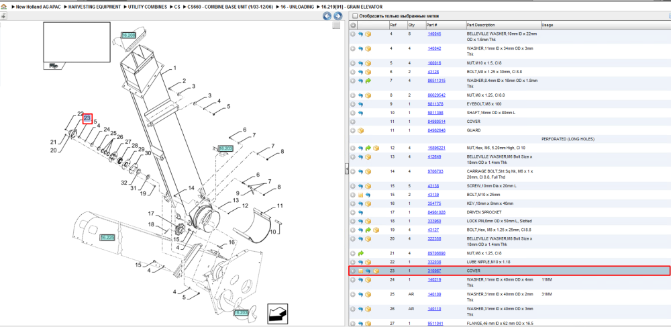Viewport: 671px width, 327px height.
Task: Click the green arrow icon for BOLT 43127
Action: click(x=368, y=230)
